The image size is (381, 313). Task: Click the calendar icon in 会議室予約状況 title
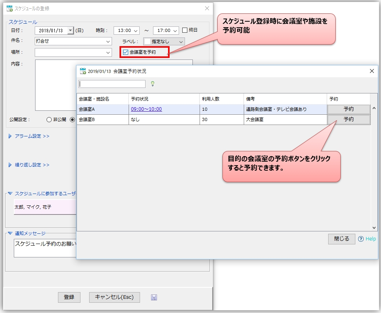[x=83, y=71]
